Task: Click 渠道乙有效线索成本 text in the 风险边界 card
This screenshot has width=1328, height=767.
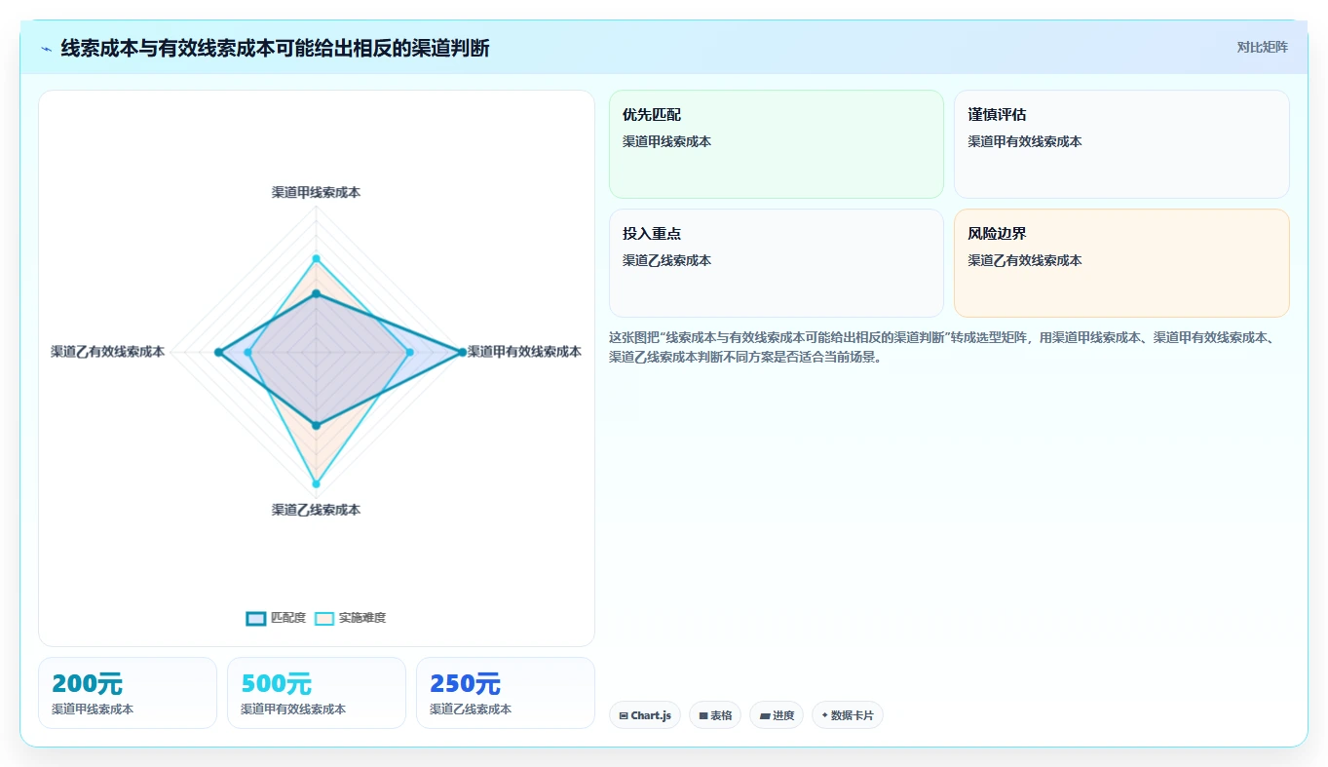Action: [x=1025, y=260]
